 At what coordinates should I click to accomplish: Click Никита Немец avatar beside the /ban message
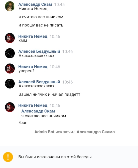click(x=10, y=107)
